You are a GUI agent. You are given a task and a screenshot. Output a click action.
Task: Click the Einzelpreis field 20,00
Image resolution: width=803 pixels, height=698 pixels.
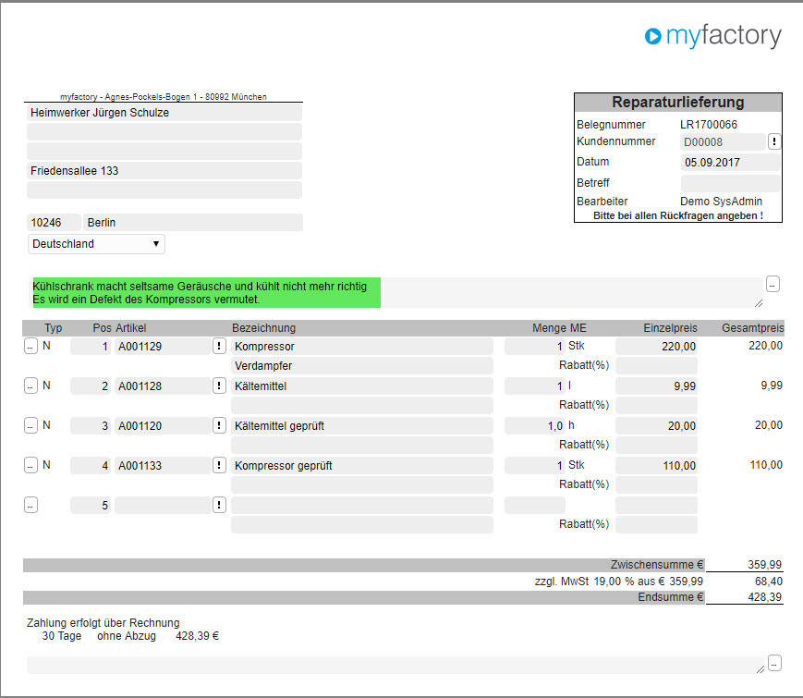pyautogui.click(x=656, y=426)
